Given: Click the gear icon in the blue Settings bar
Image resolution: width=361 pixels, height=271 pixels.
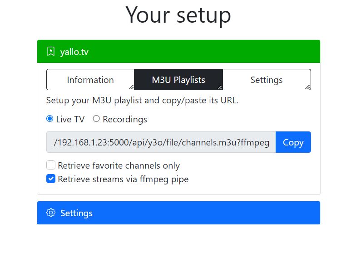Looking at the screenshot, I should tap(51, 213).
